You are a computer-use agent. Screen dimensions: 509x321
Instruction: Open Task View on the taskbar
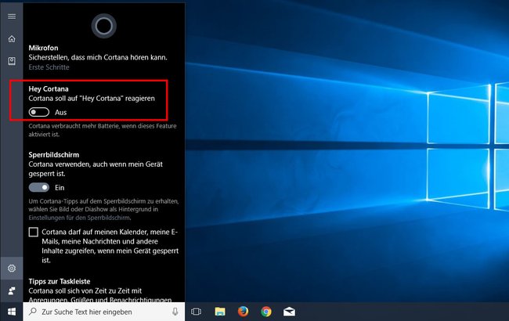(196, 312)
